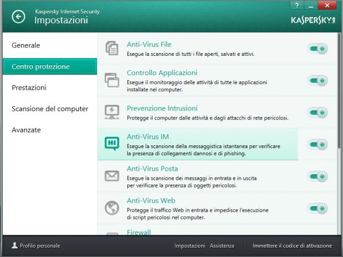The width and height of the screenshot is (343, 257).
Task: Disable the Prevenzione Intrusioni switch
Action: [x=318, y=113]
